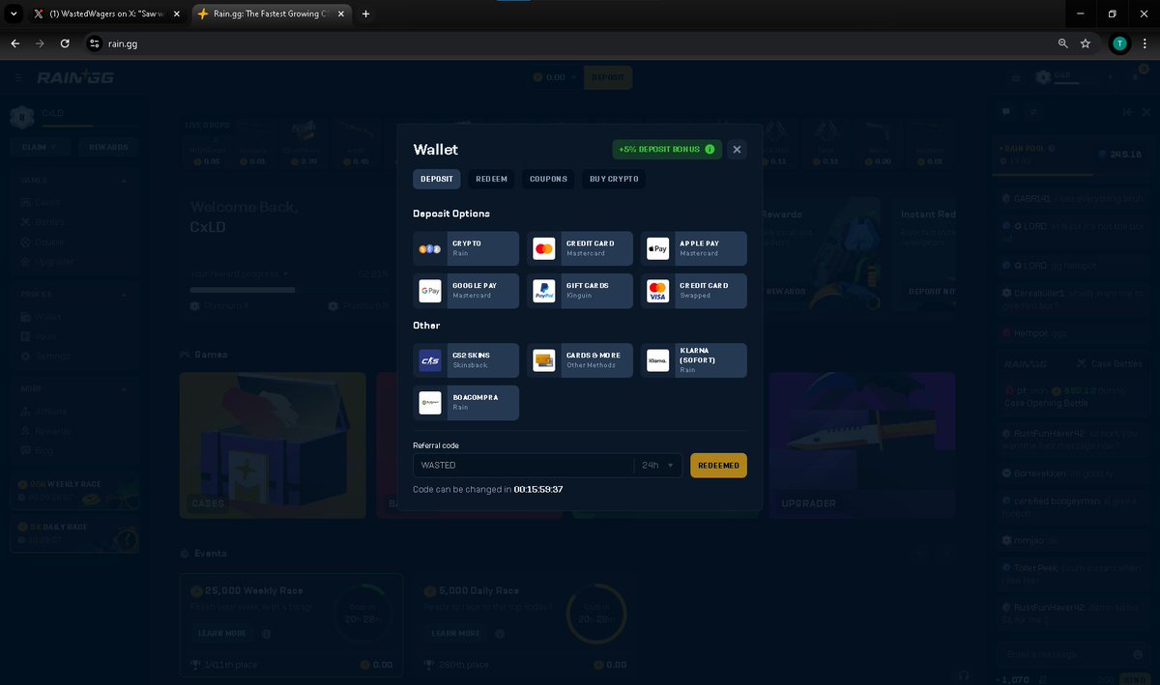Switch to the Deposit tab
The width and height of the screenshot is (1160, 685).
coord(437,179)
